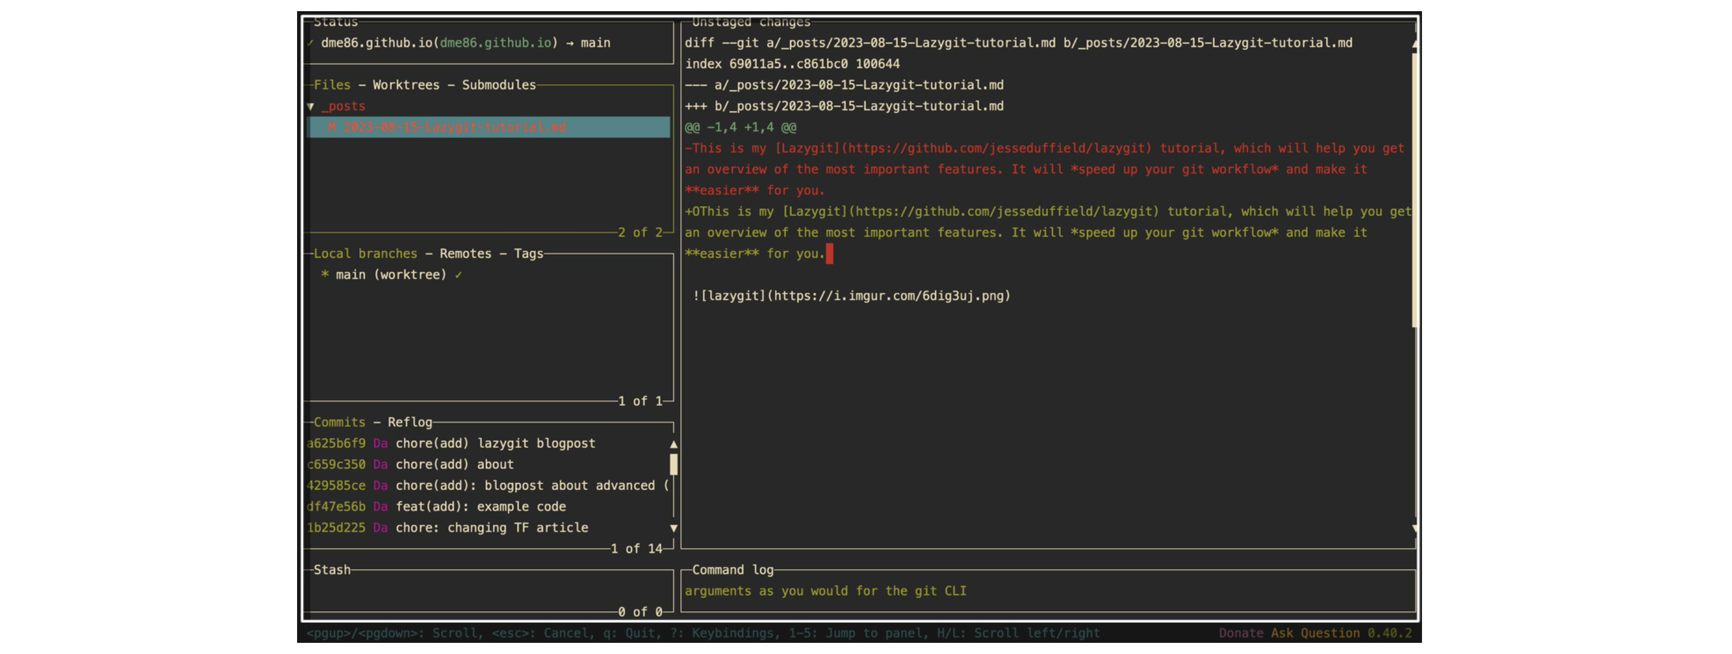Select commit c659c350 chore(add) about

tap(487, 464)
